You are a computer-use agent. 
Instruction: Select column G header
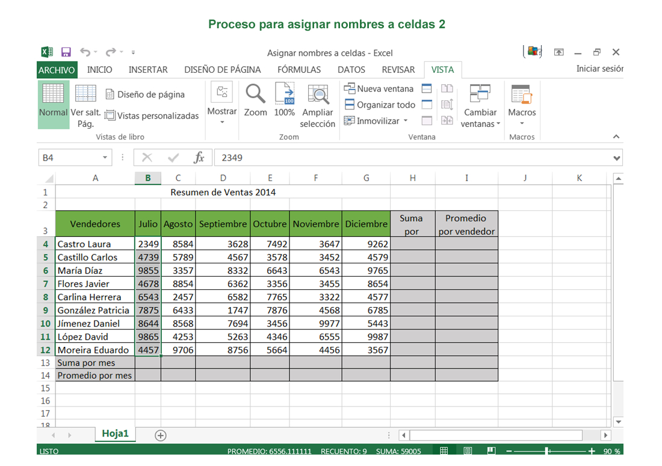[x=366, y=179]
